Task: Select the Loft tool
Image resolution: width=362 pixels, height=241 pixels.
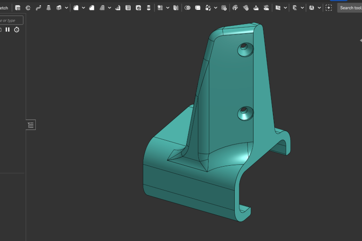Action: click(x=49, y=8)
